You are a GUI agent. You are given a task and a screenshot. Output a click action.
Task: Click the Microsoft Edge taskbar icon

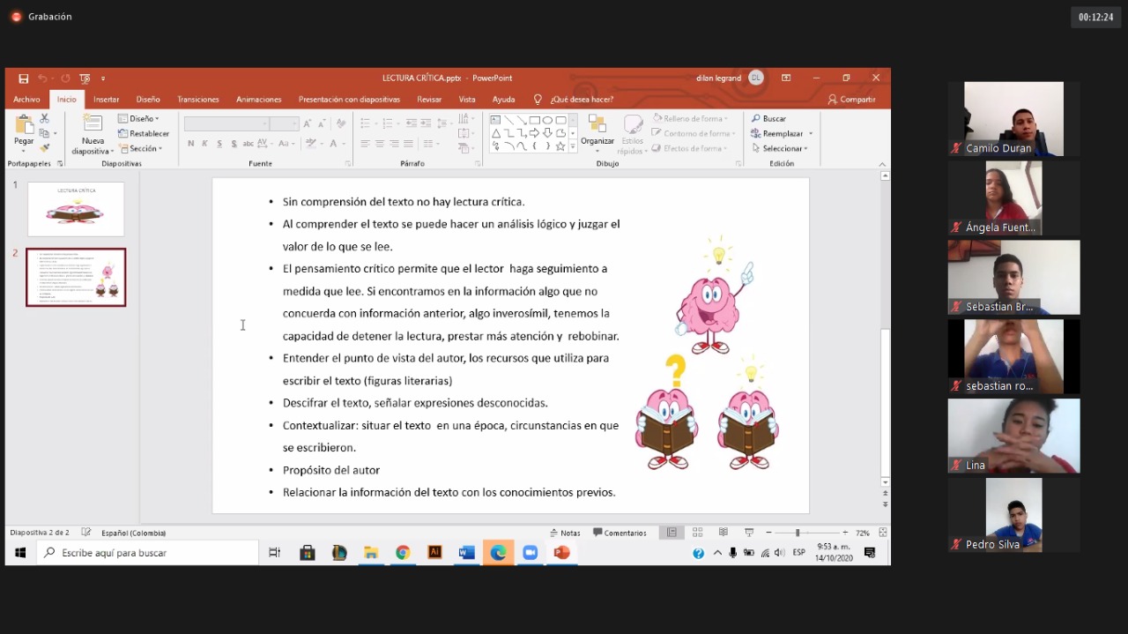click(x=498, y=553)
